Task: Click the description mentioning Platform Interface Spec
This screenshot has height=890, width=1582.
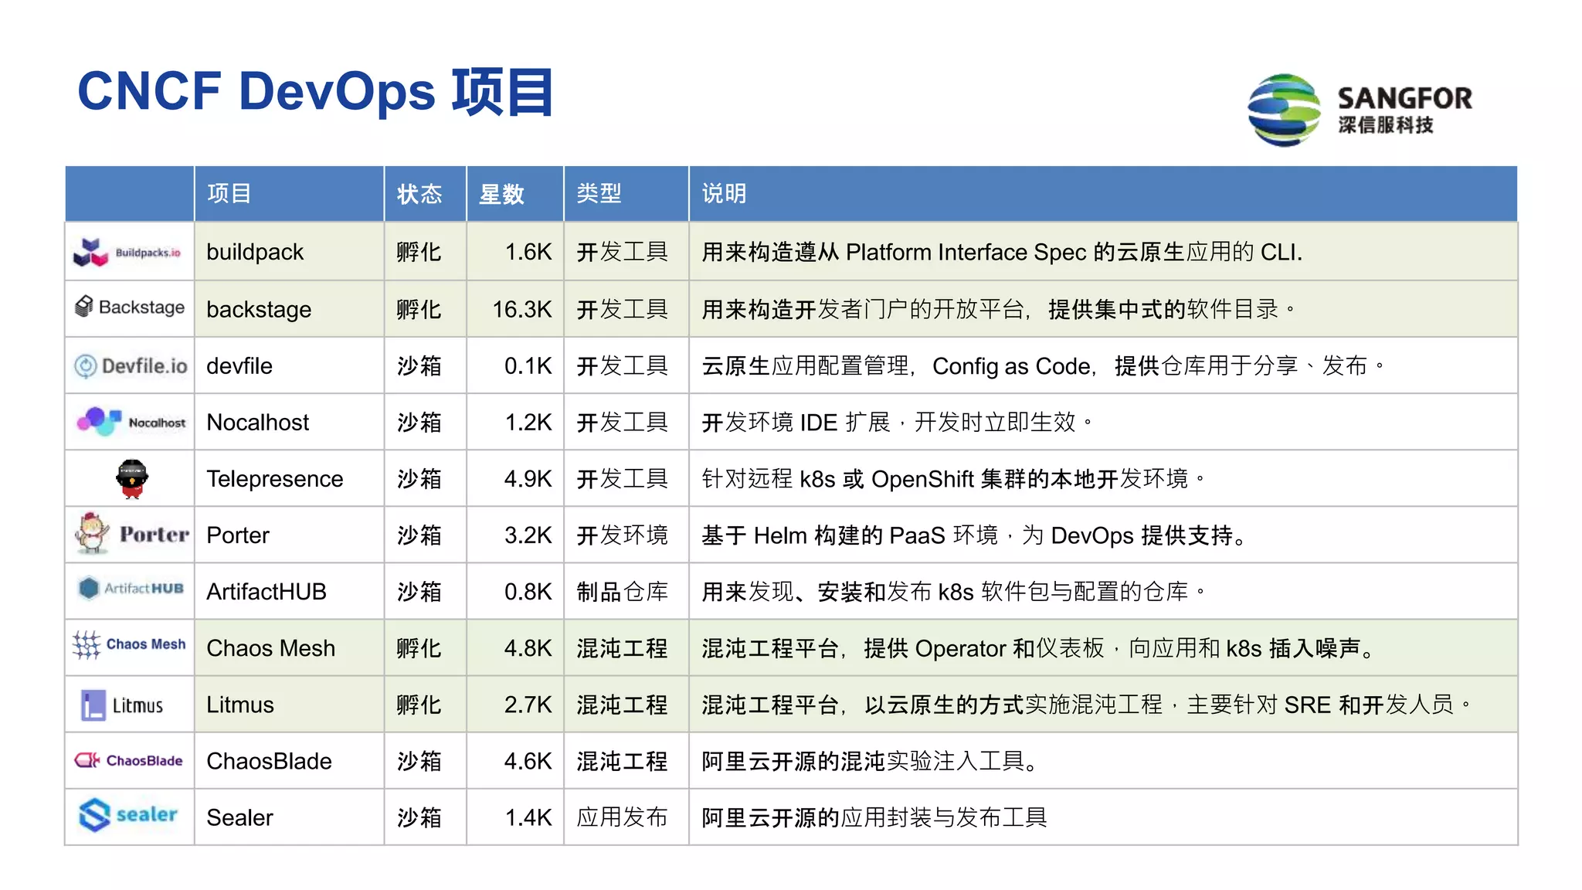Action: (x=1002, y=252)
